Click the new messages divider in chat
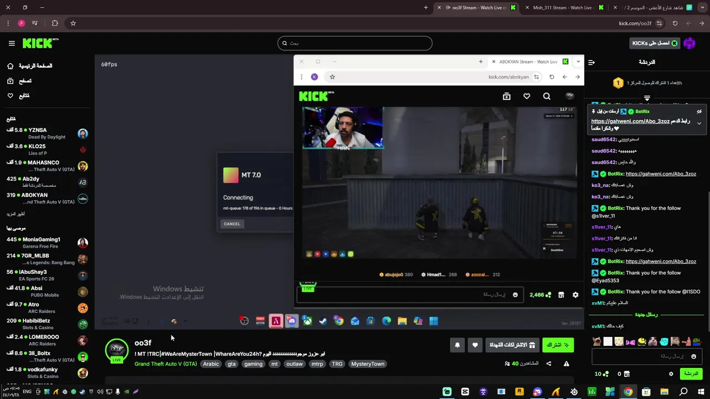This screenshot has height=399, width=710. click(646, 315)
